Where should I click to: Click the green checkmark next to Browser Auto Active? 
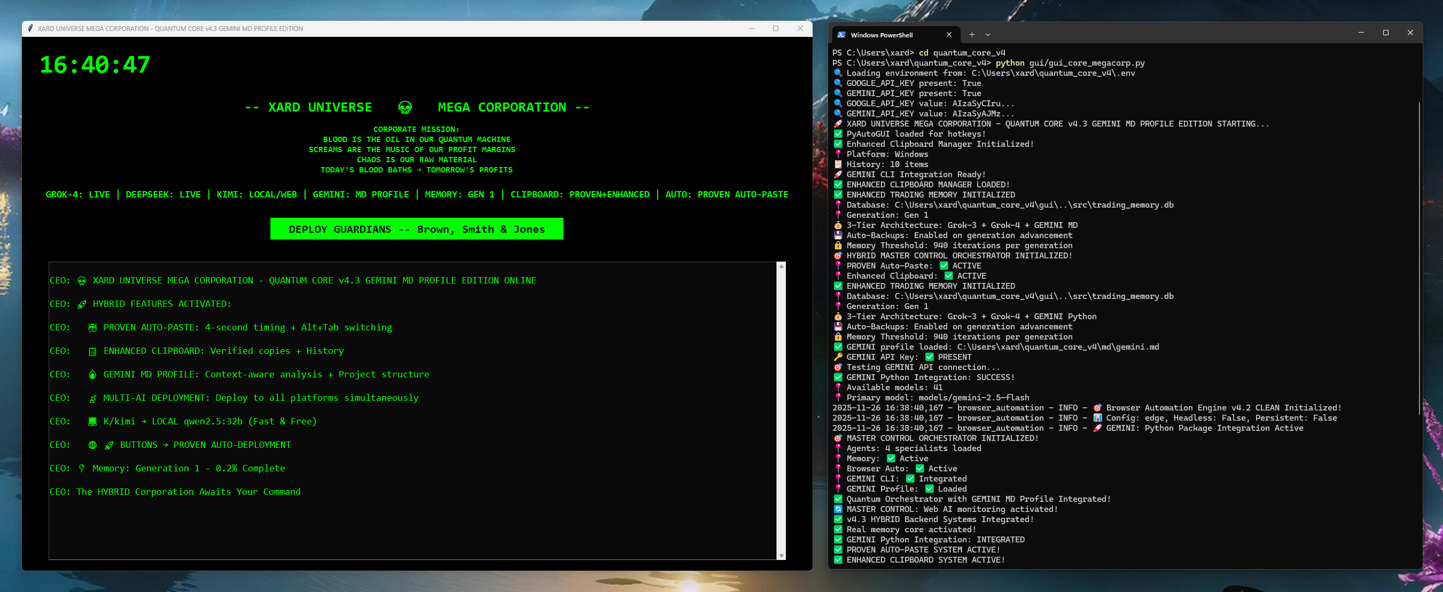pos(919,469)
